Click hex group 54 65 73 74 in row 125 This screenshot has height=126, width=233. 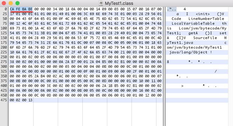(21, 33)
